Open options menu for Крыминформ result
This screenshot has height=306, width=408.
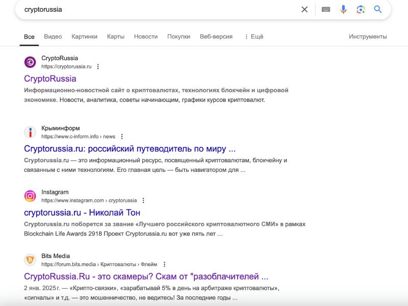pyautogui.click(x=122, y=137)
